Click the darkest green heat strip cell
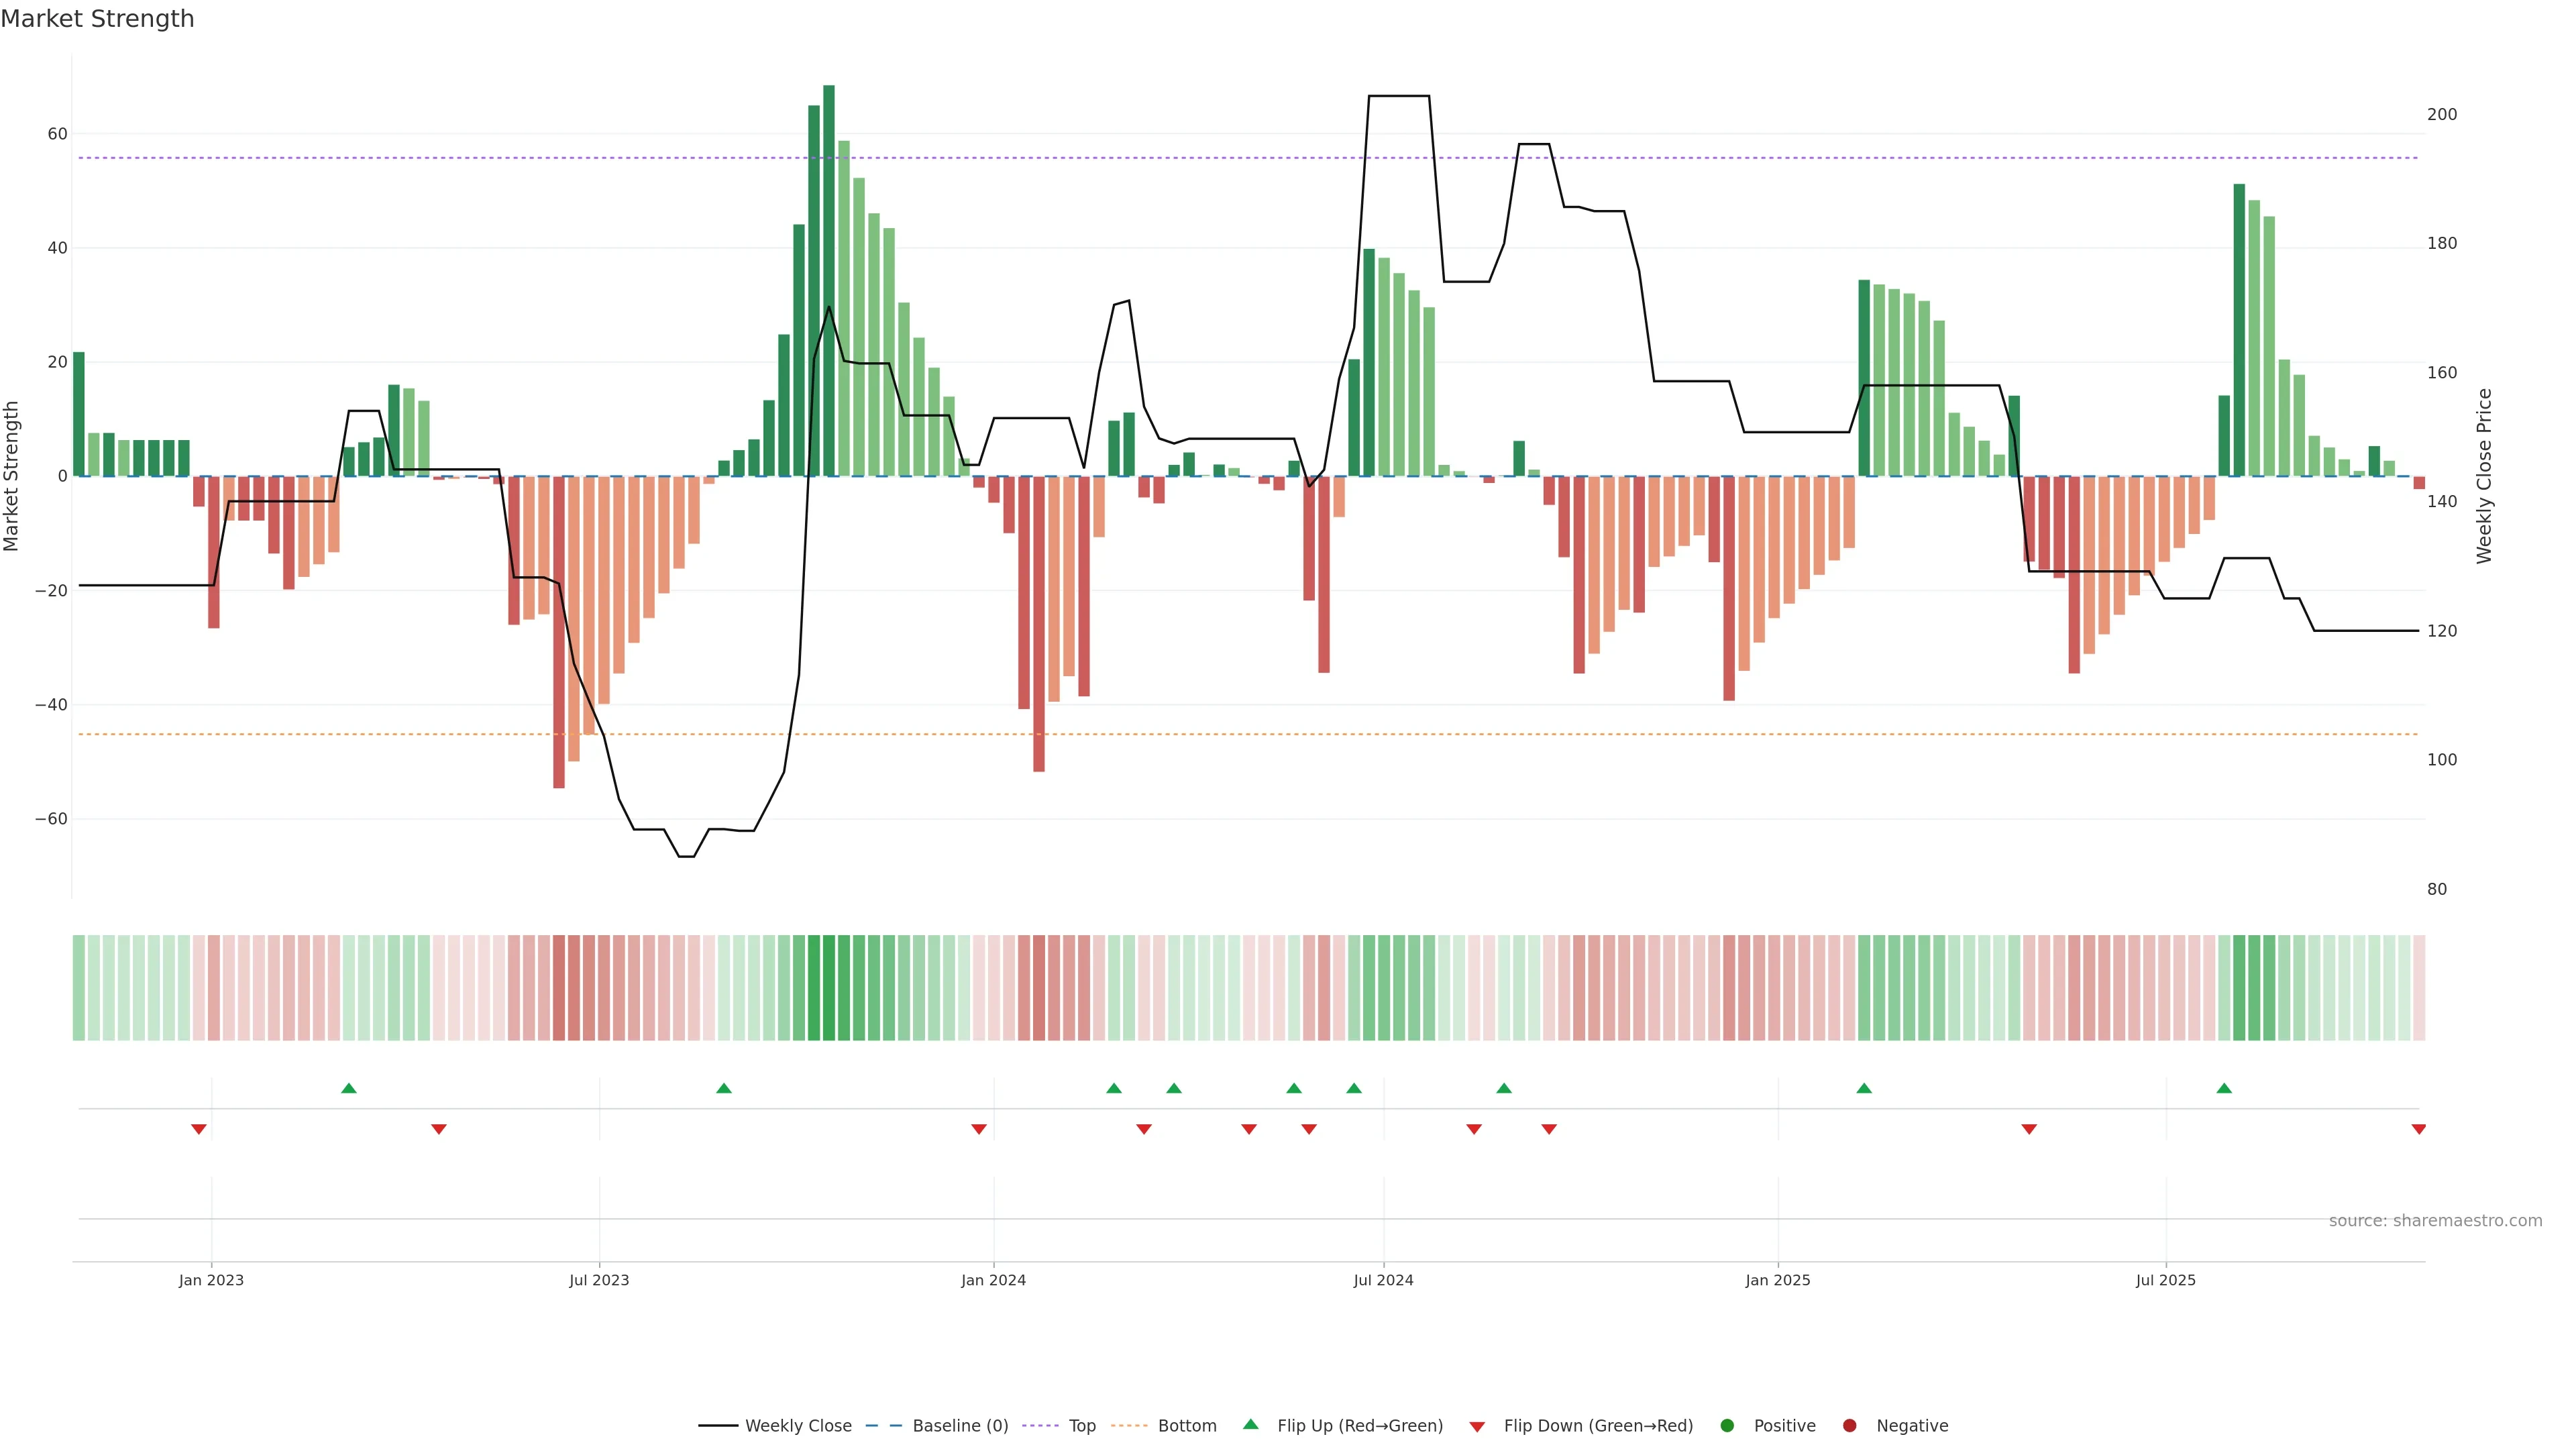The height and width of the screenshot is (1449, 2576). pos(828,988)
